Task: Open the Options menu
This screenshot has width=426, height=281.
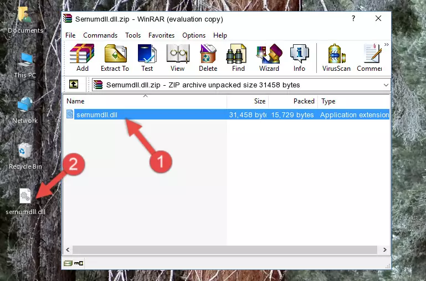Action: (194, 35)
